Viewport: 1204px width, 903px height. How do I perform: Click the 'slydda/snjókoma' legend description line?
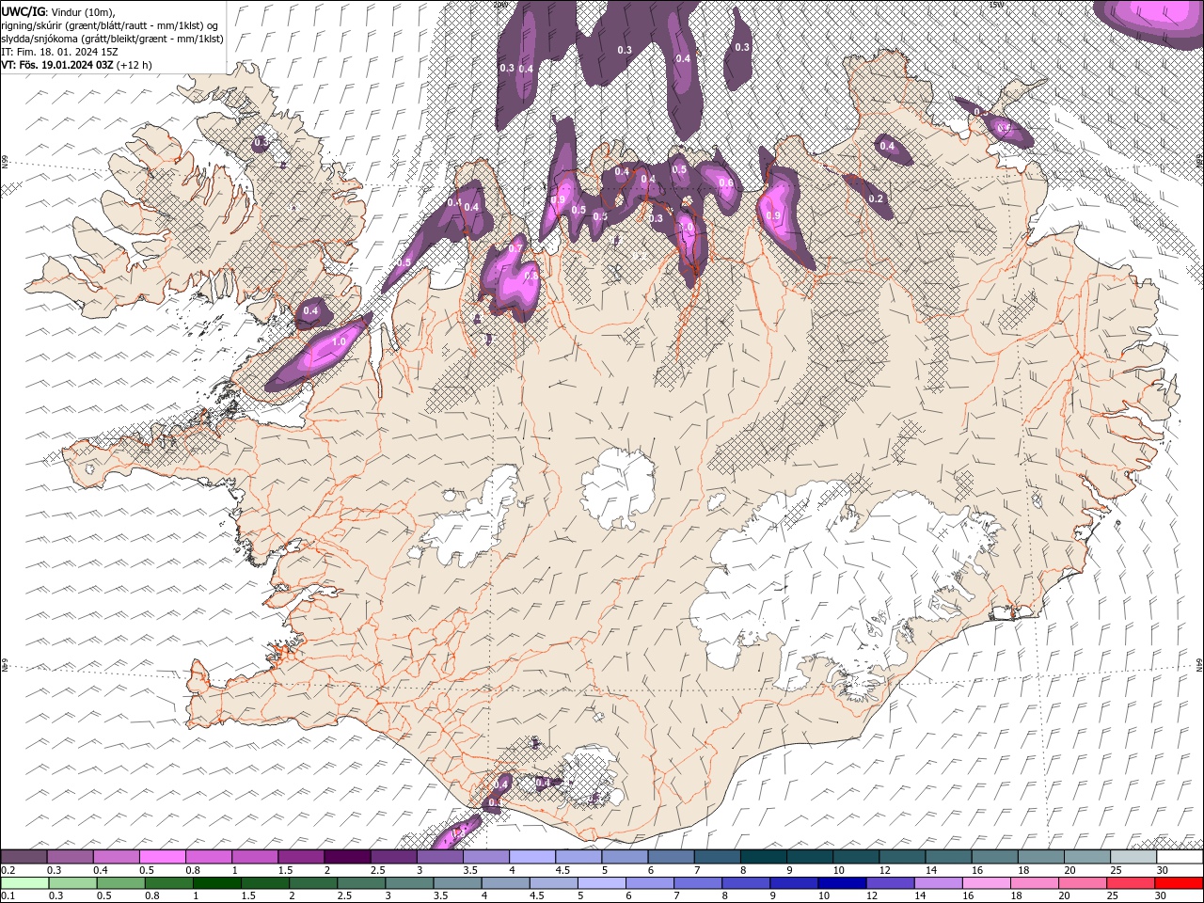click(113, 39)
